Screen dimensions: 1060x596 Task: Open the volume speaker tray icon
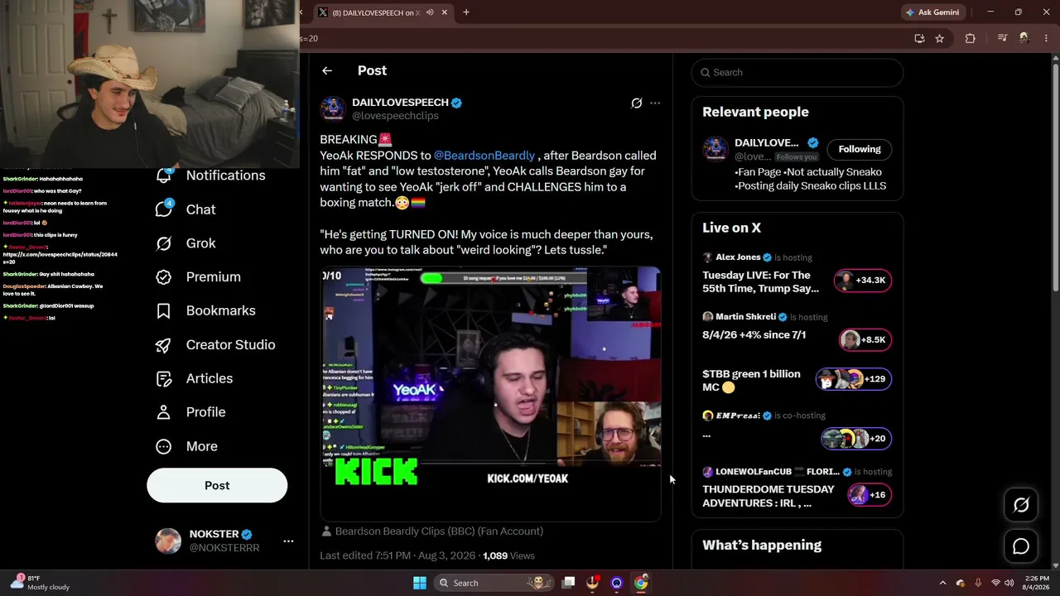pyautogui.click(x=1010, y=583)
